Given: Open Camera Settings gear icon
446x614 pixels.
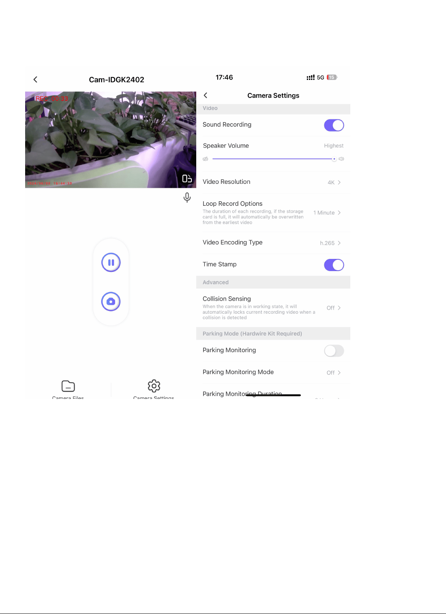Looking at the screenshot, I should [x=154, y=386].
